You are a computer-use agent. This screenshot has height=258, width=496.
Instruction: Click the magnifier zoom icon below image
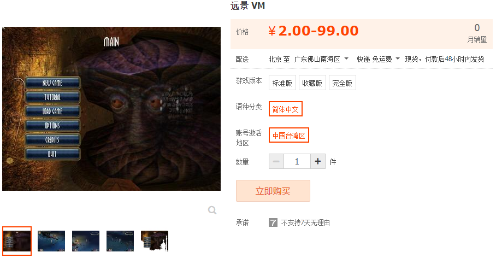pyautogui.click(x=212, y=210)
